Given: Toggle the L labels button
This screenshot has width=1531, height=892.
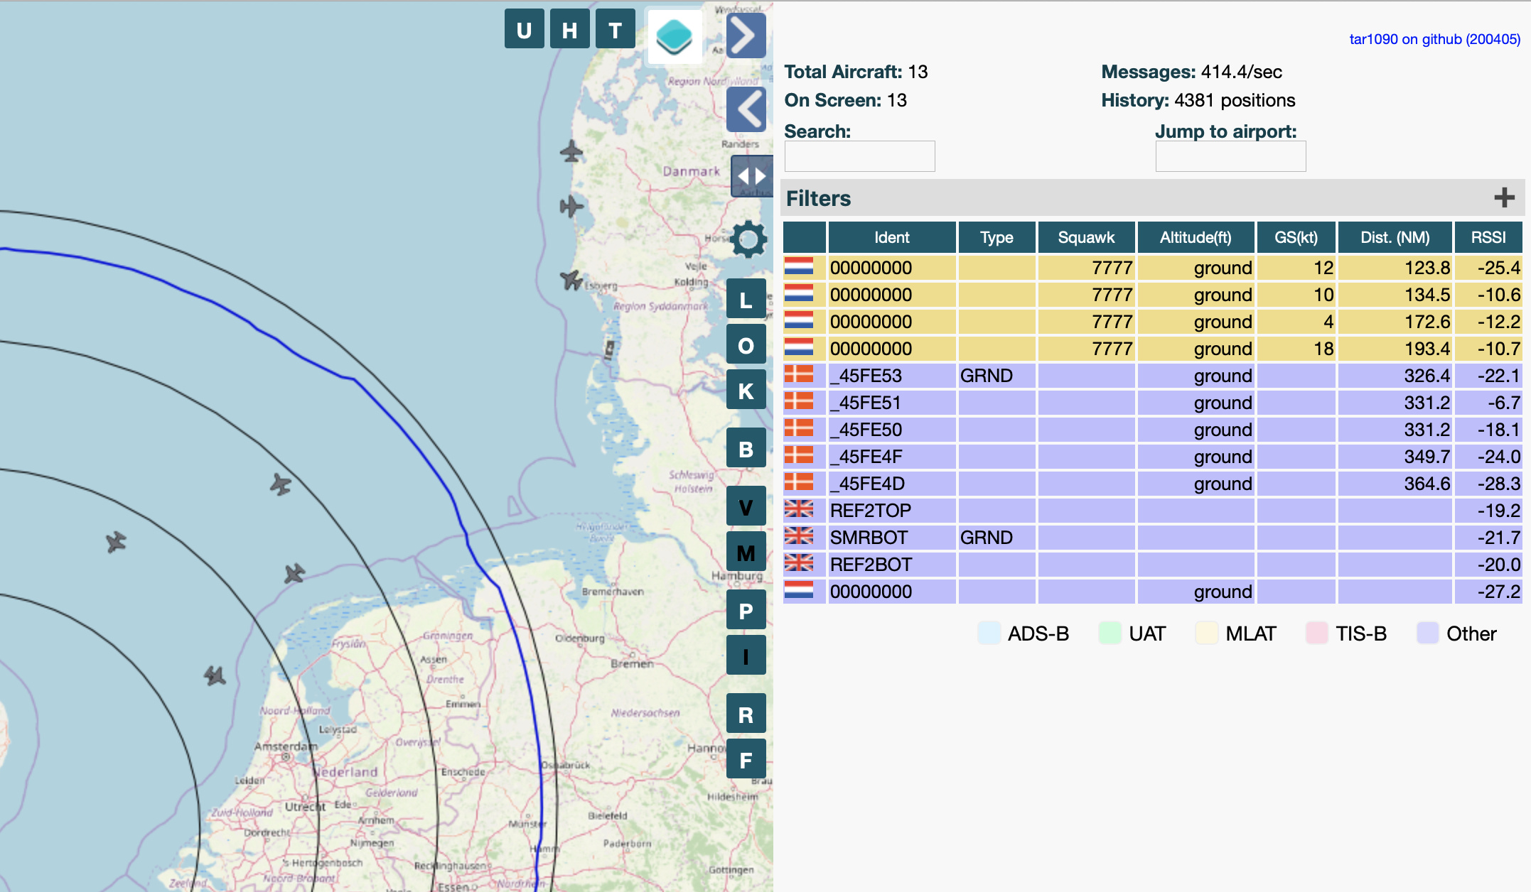Looking at the screenshot, I should 746,300.
